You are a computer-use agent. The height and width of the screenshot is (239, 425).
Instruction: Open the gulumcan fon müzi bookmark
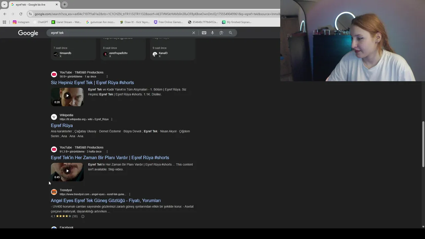(100, 22)
